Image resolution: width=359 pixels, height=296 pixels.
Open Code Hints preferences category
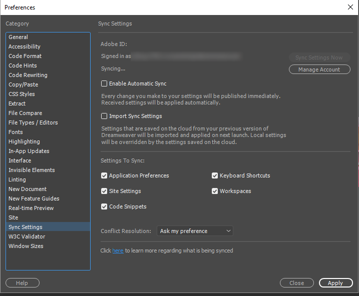coord(23,65)
